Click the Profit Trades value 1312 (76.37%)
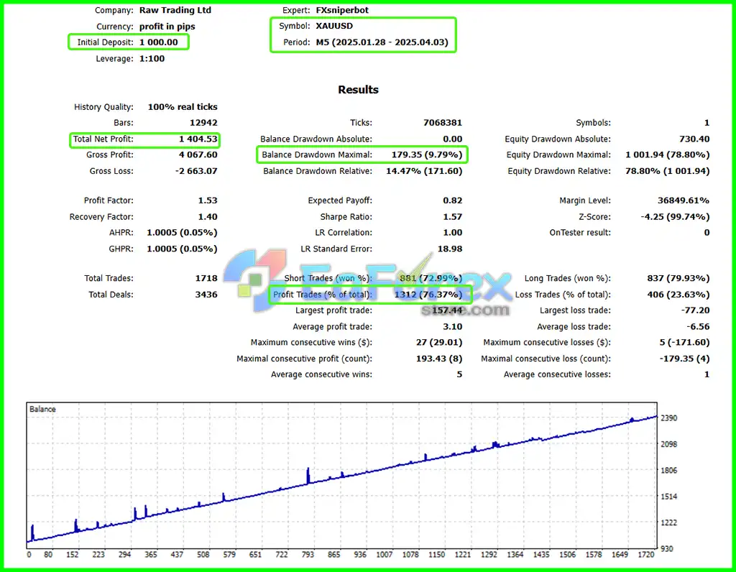This screenshot has width=736, height=572. click(428, 295)
